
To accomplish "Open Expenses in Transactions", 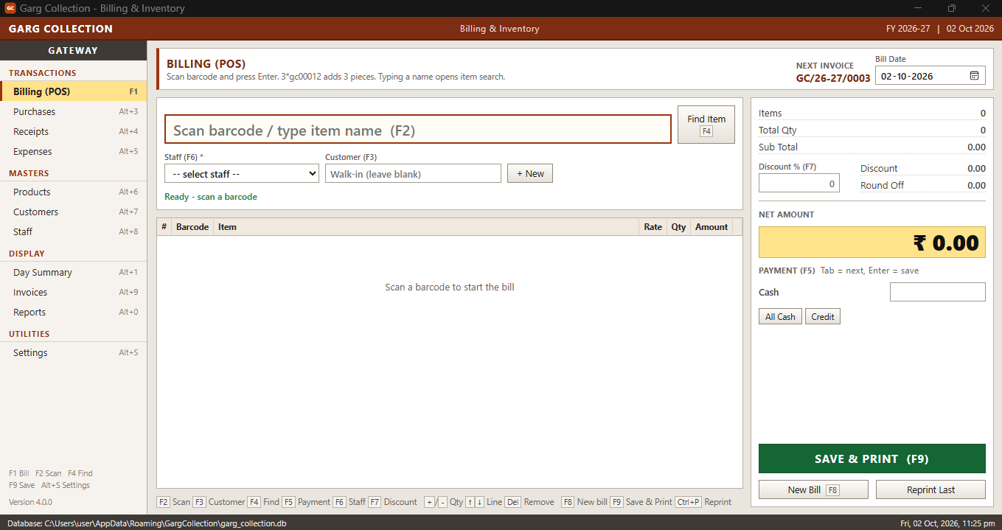I will pyautogui.click(x=74, y=151).
